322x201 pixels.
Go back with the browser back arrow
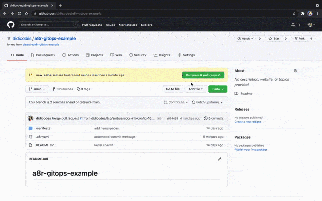pyautogui.click(x=5, y=14)
